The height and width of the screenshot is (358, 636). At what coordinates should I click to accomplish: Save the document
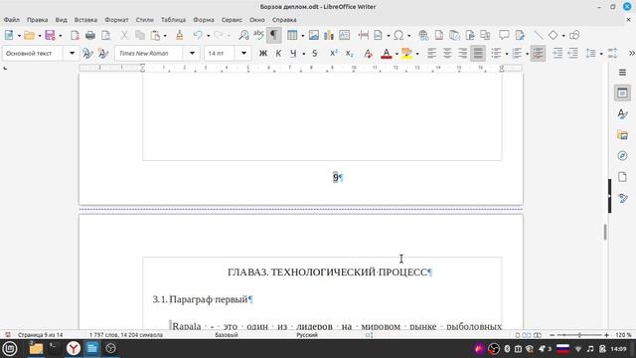(x=50, y=36)
